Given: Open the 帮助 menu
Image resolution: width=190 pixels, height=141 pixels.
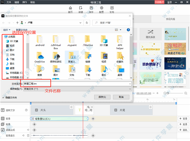Looking at the screenshot, I should (33, 2).
